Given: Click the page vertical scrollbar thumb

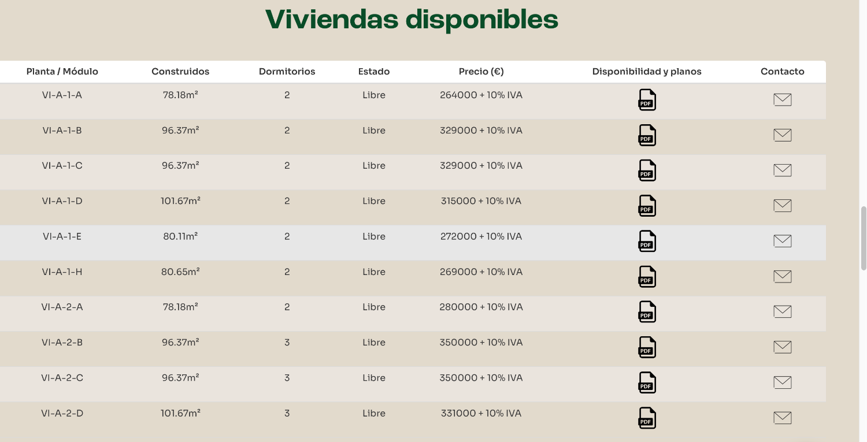Looking at the screenshot, I should click(x=864, y=237).
